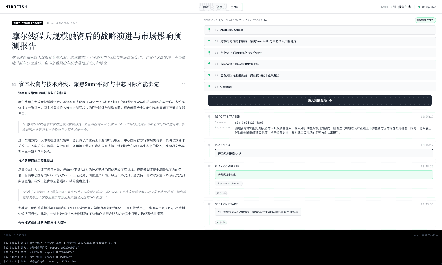Click the 4 sections planned chip
The height and width of the screenshot is (265, 442).
coord(228,183)
